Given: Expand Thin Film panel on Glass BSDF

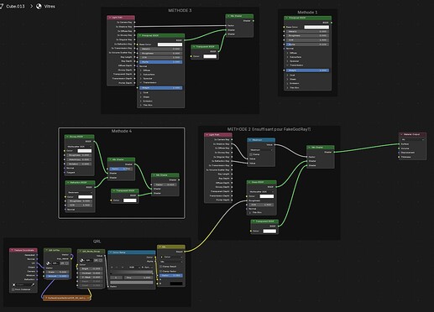Looking at the screenshot, I should [250, 213].
